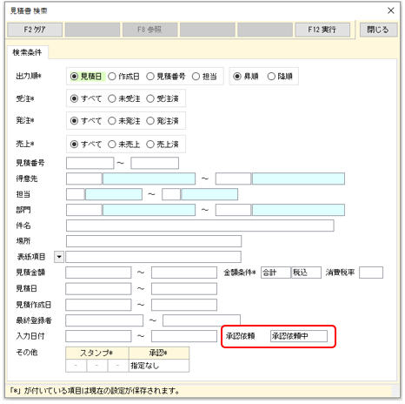This screenshot has width=405, height=404.
Task: Click the 見積作成日 end date field
Action: (184, 306)
